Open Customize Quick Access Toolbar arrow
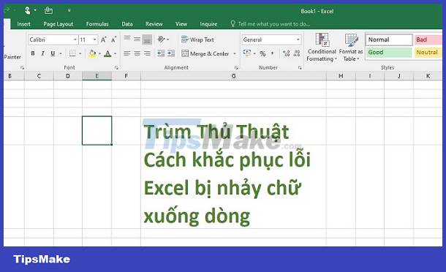The width and height of the screenshot is (446, 272). [69, 11]
